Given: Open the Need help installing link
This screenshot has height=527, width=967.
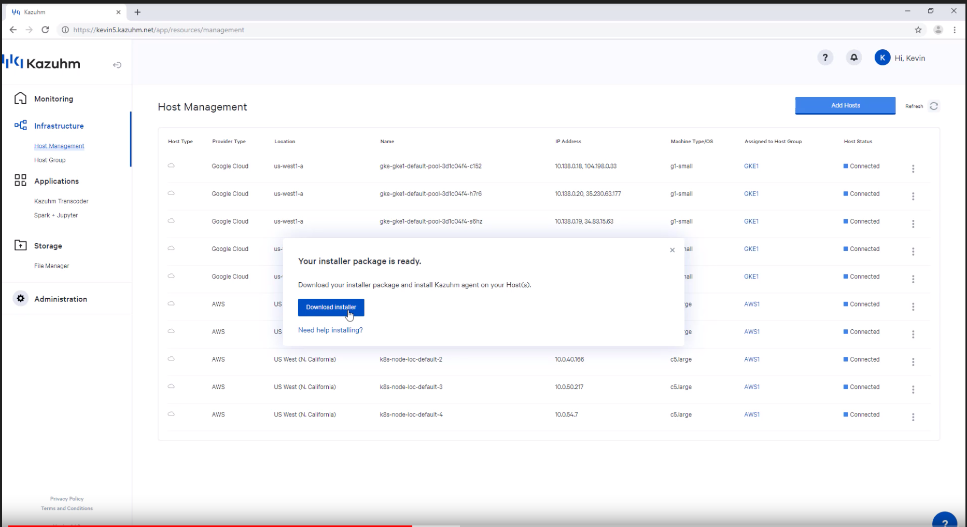Looking at the screenshot, I should tap(330, 330).
